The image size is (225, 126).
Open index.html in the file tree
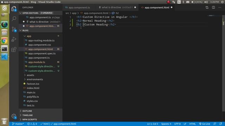click(x=41, y=88)
